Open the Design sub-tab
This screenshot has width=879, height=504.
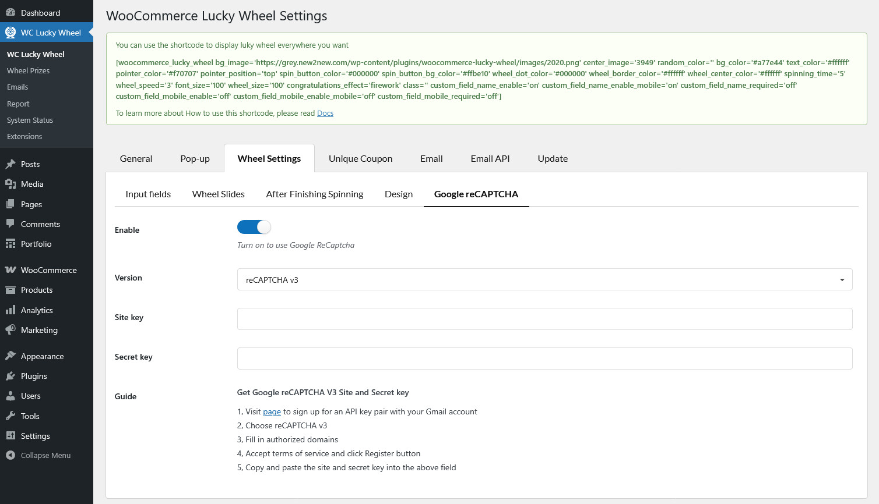tap(398, 194)
